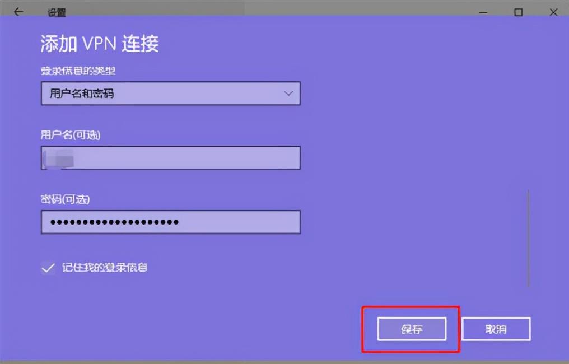Click the 添加 VPN 连接 heading
569x364 pixels.
(x=100, y=44)
